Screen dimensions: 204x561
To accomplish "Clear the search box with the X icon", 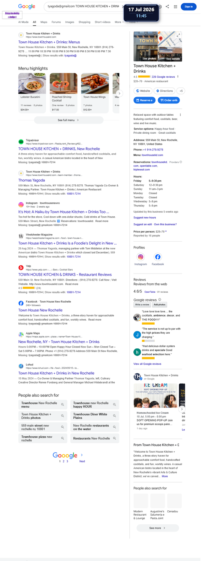I will pyautogui.click(x=123, y=7).
